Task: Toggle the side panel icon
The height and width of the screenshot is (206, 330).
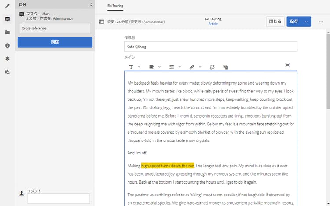Action: 102,22
